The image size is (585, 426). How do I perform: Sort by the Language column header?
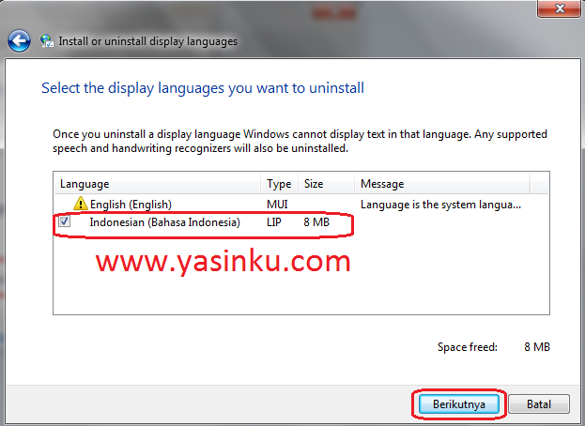pyautogui.click(x=157, y=184)
